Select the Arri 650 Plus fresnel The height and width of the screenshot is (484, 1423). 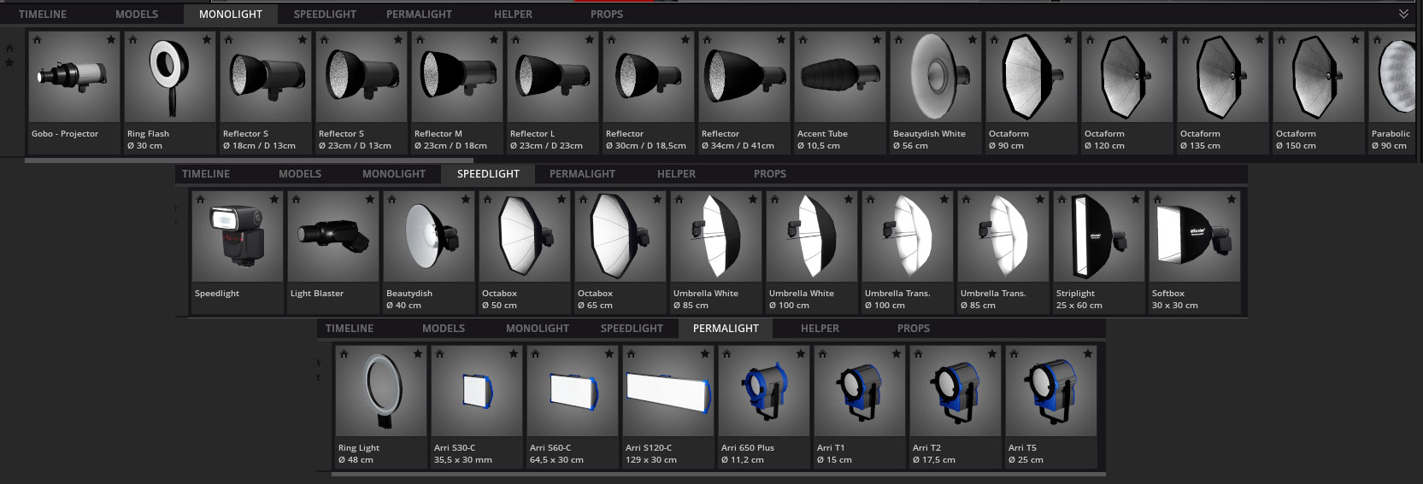click(x=764, y=406)
